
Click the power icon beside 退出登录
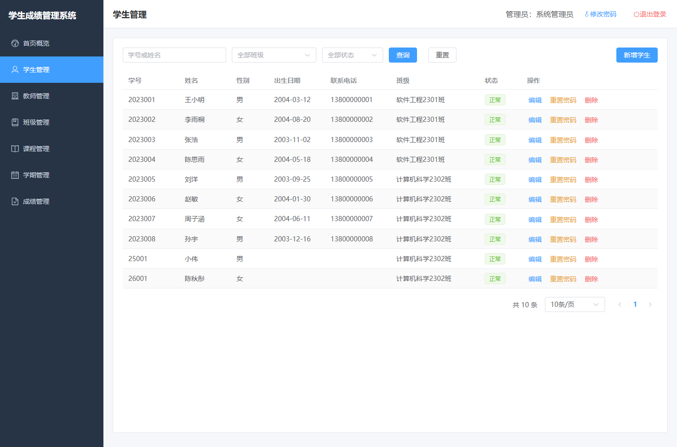coord(636,15)
